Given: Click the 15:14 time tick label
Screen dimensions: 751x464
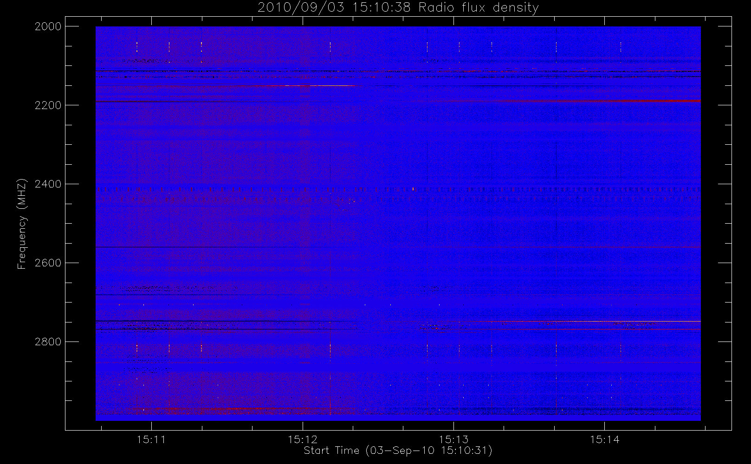Looking at the screenshot, I should (604, 439).
